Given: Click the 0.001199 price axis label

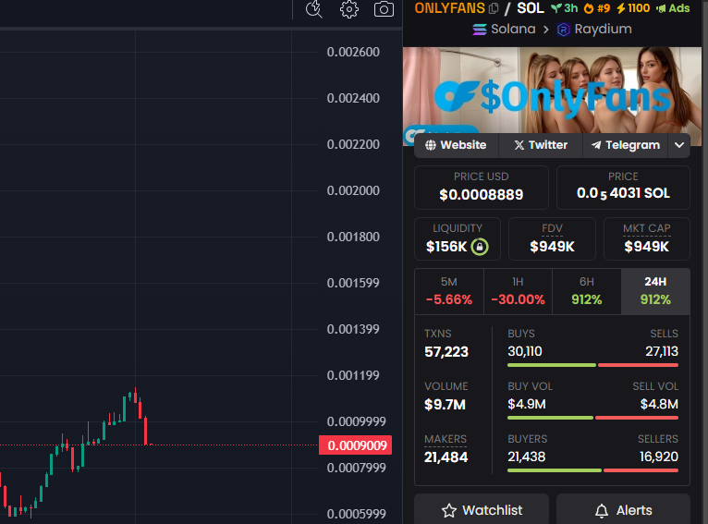Looking at the screenshot, I should 353,375.
